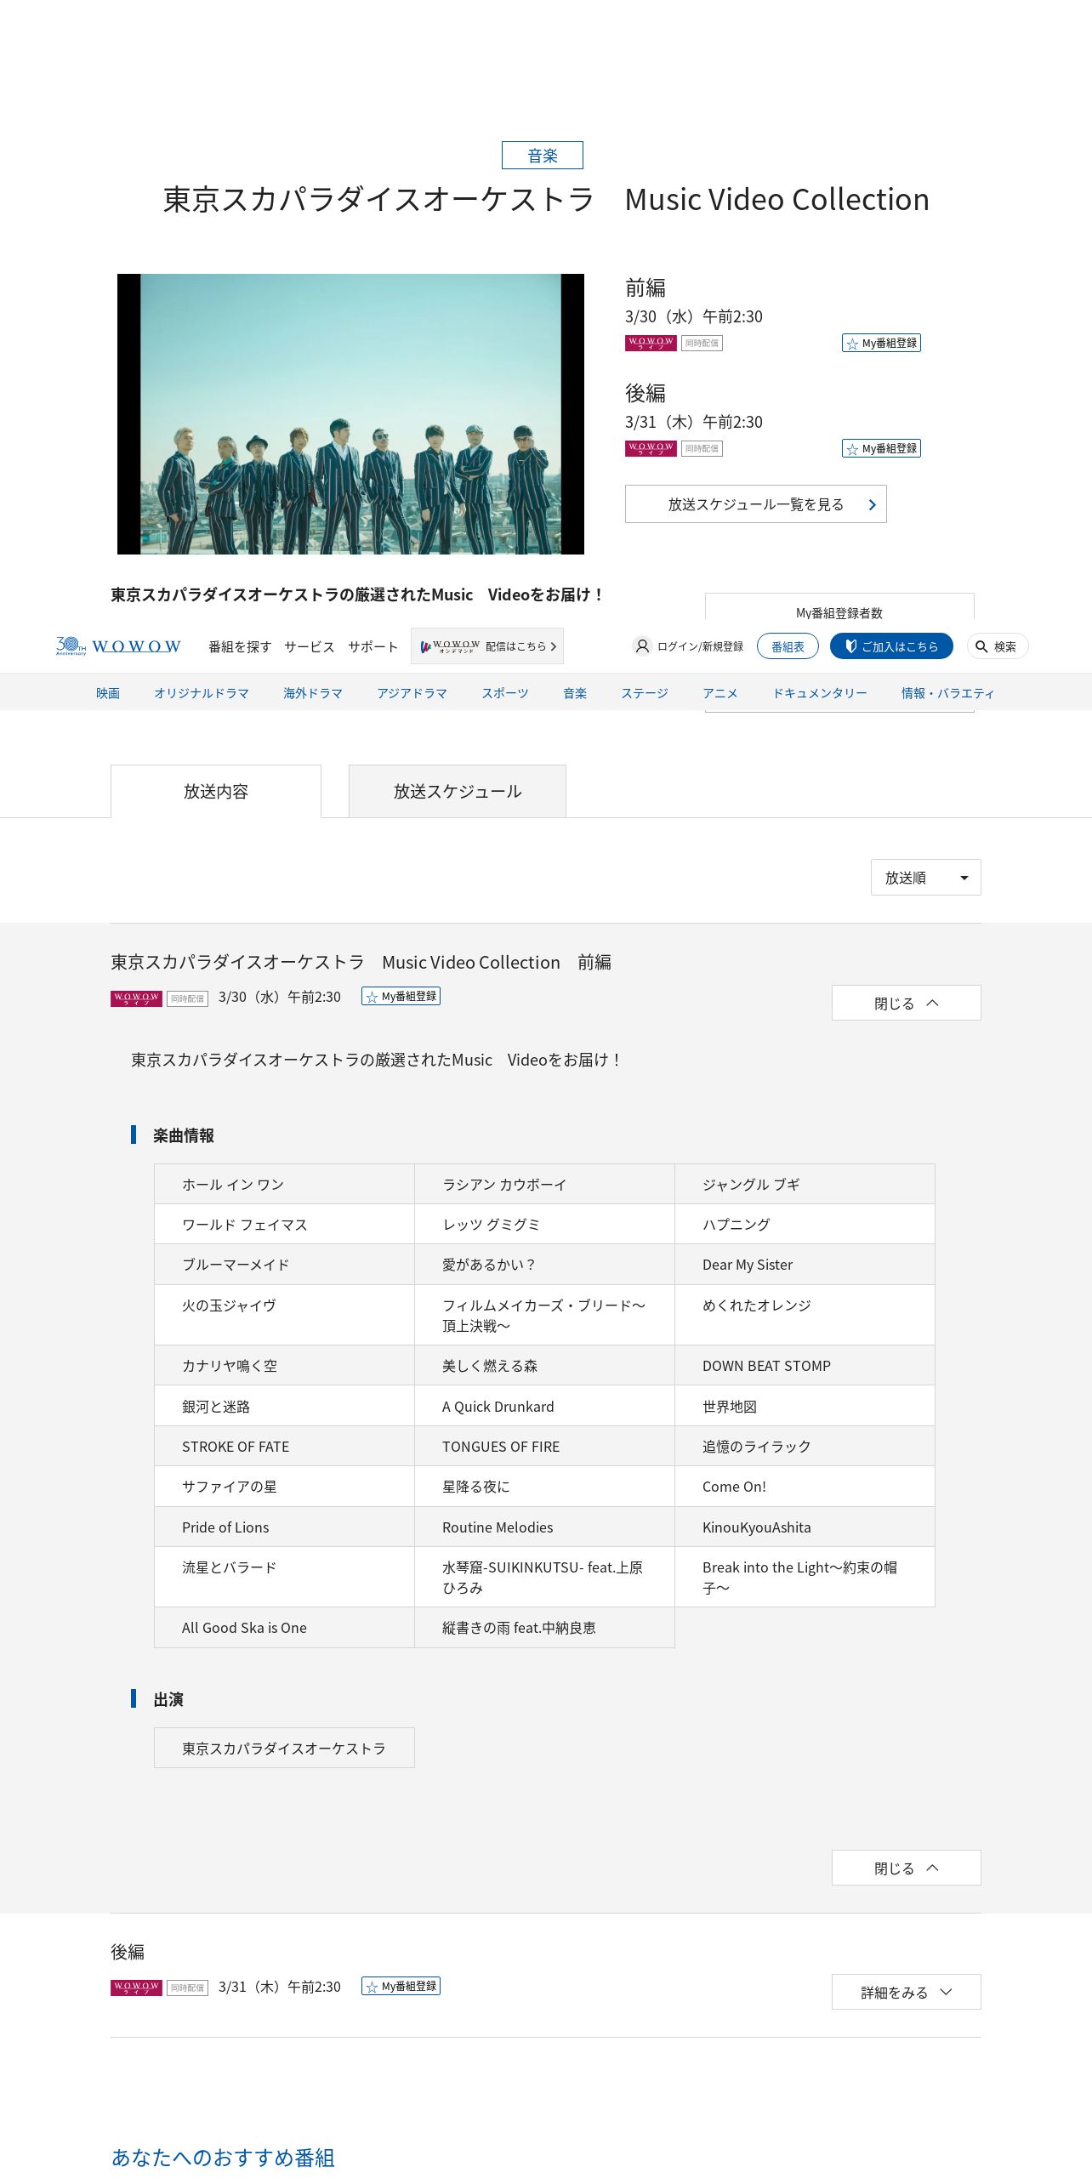Go to ステージ category
The width and height of the screenshot is (1092, 2184).
click(x=645, y=693)
